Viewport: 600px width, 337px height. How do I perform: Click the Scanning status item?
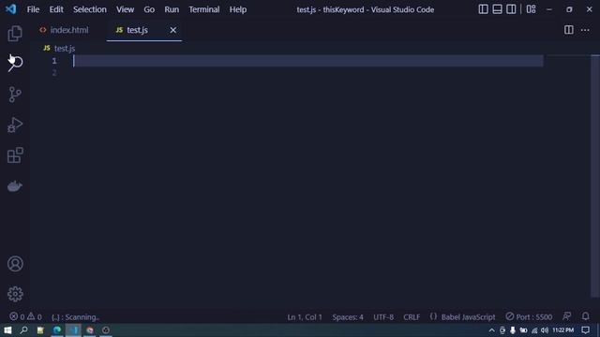click(x=75, y=316)
